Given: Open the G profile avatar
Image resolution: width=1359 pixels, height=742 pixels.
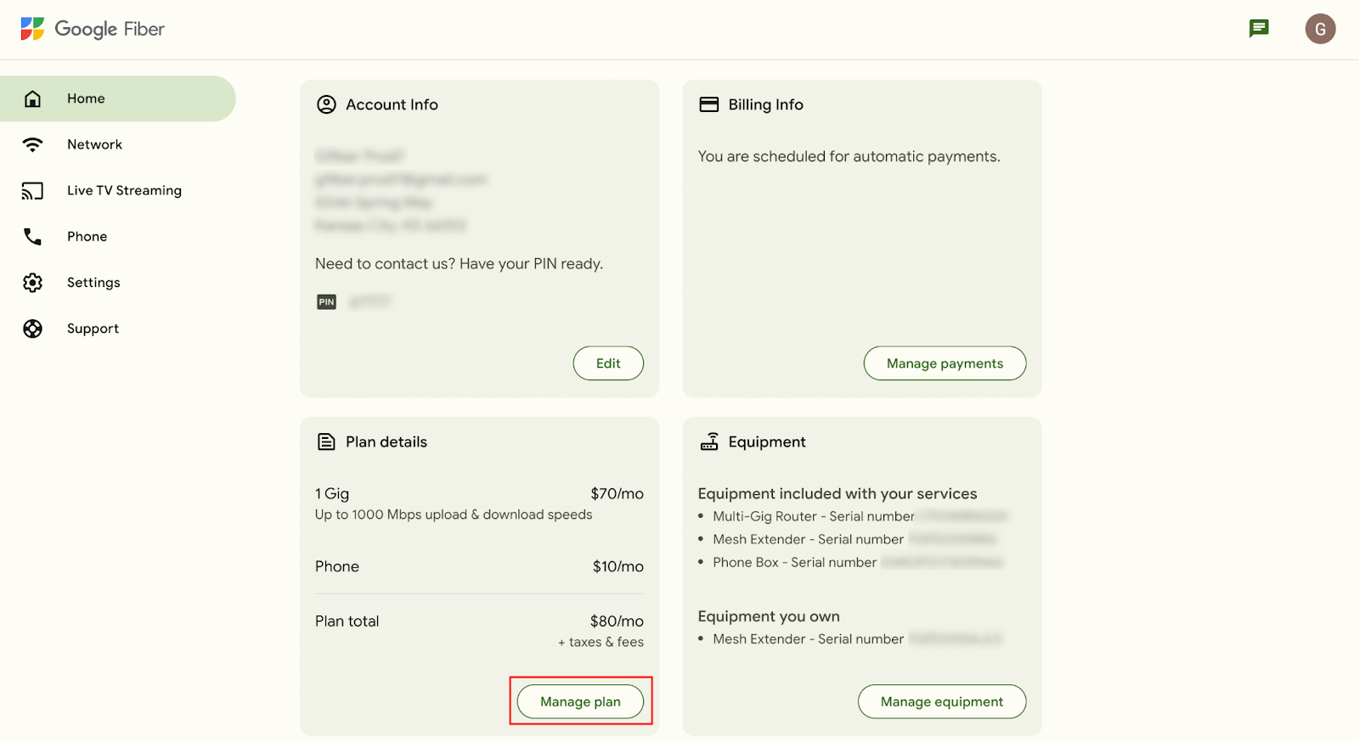Looking at the screenshot, I should click(1320, 29).
